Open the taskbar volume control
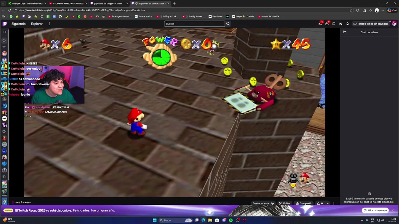399x224 pixels. [x=382, y=220]
